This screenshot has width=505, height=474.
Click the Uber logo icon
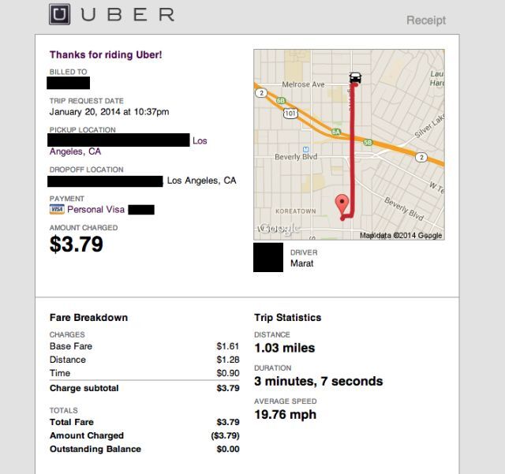click(x=60, y=14)
